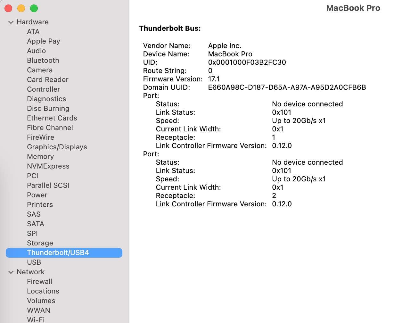Viewport: 394px width, 323px height.
Task: Select Disc Burning
Action: pos(48,109)
